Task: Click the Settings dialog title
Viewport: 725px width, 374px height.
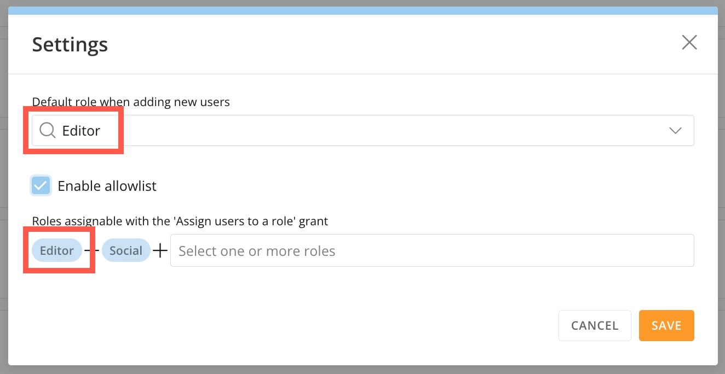Action: [x=70, y=44]
